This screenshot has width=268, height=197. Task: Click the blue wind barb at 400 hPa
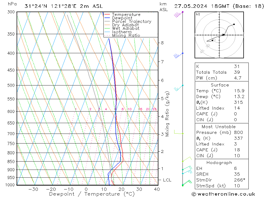coord(178,55)
